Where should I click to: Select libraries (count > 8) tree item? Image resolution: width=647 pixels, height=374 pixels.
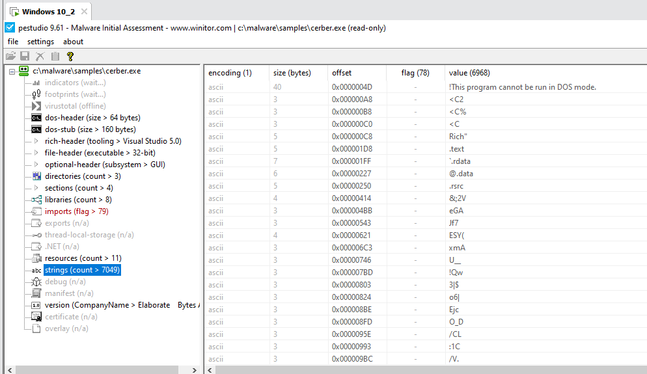(x=78, y=200)
